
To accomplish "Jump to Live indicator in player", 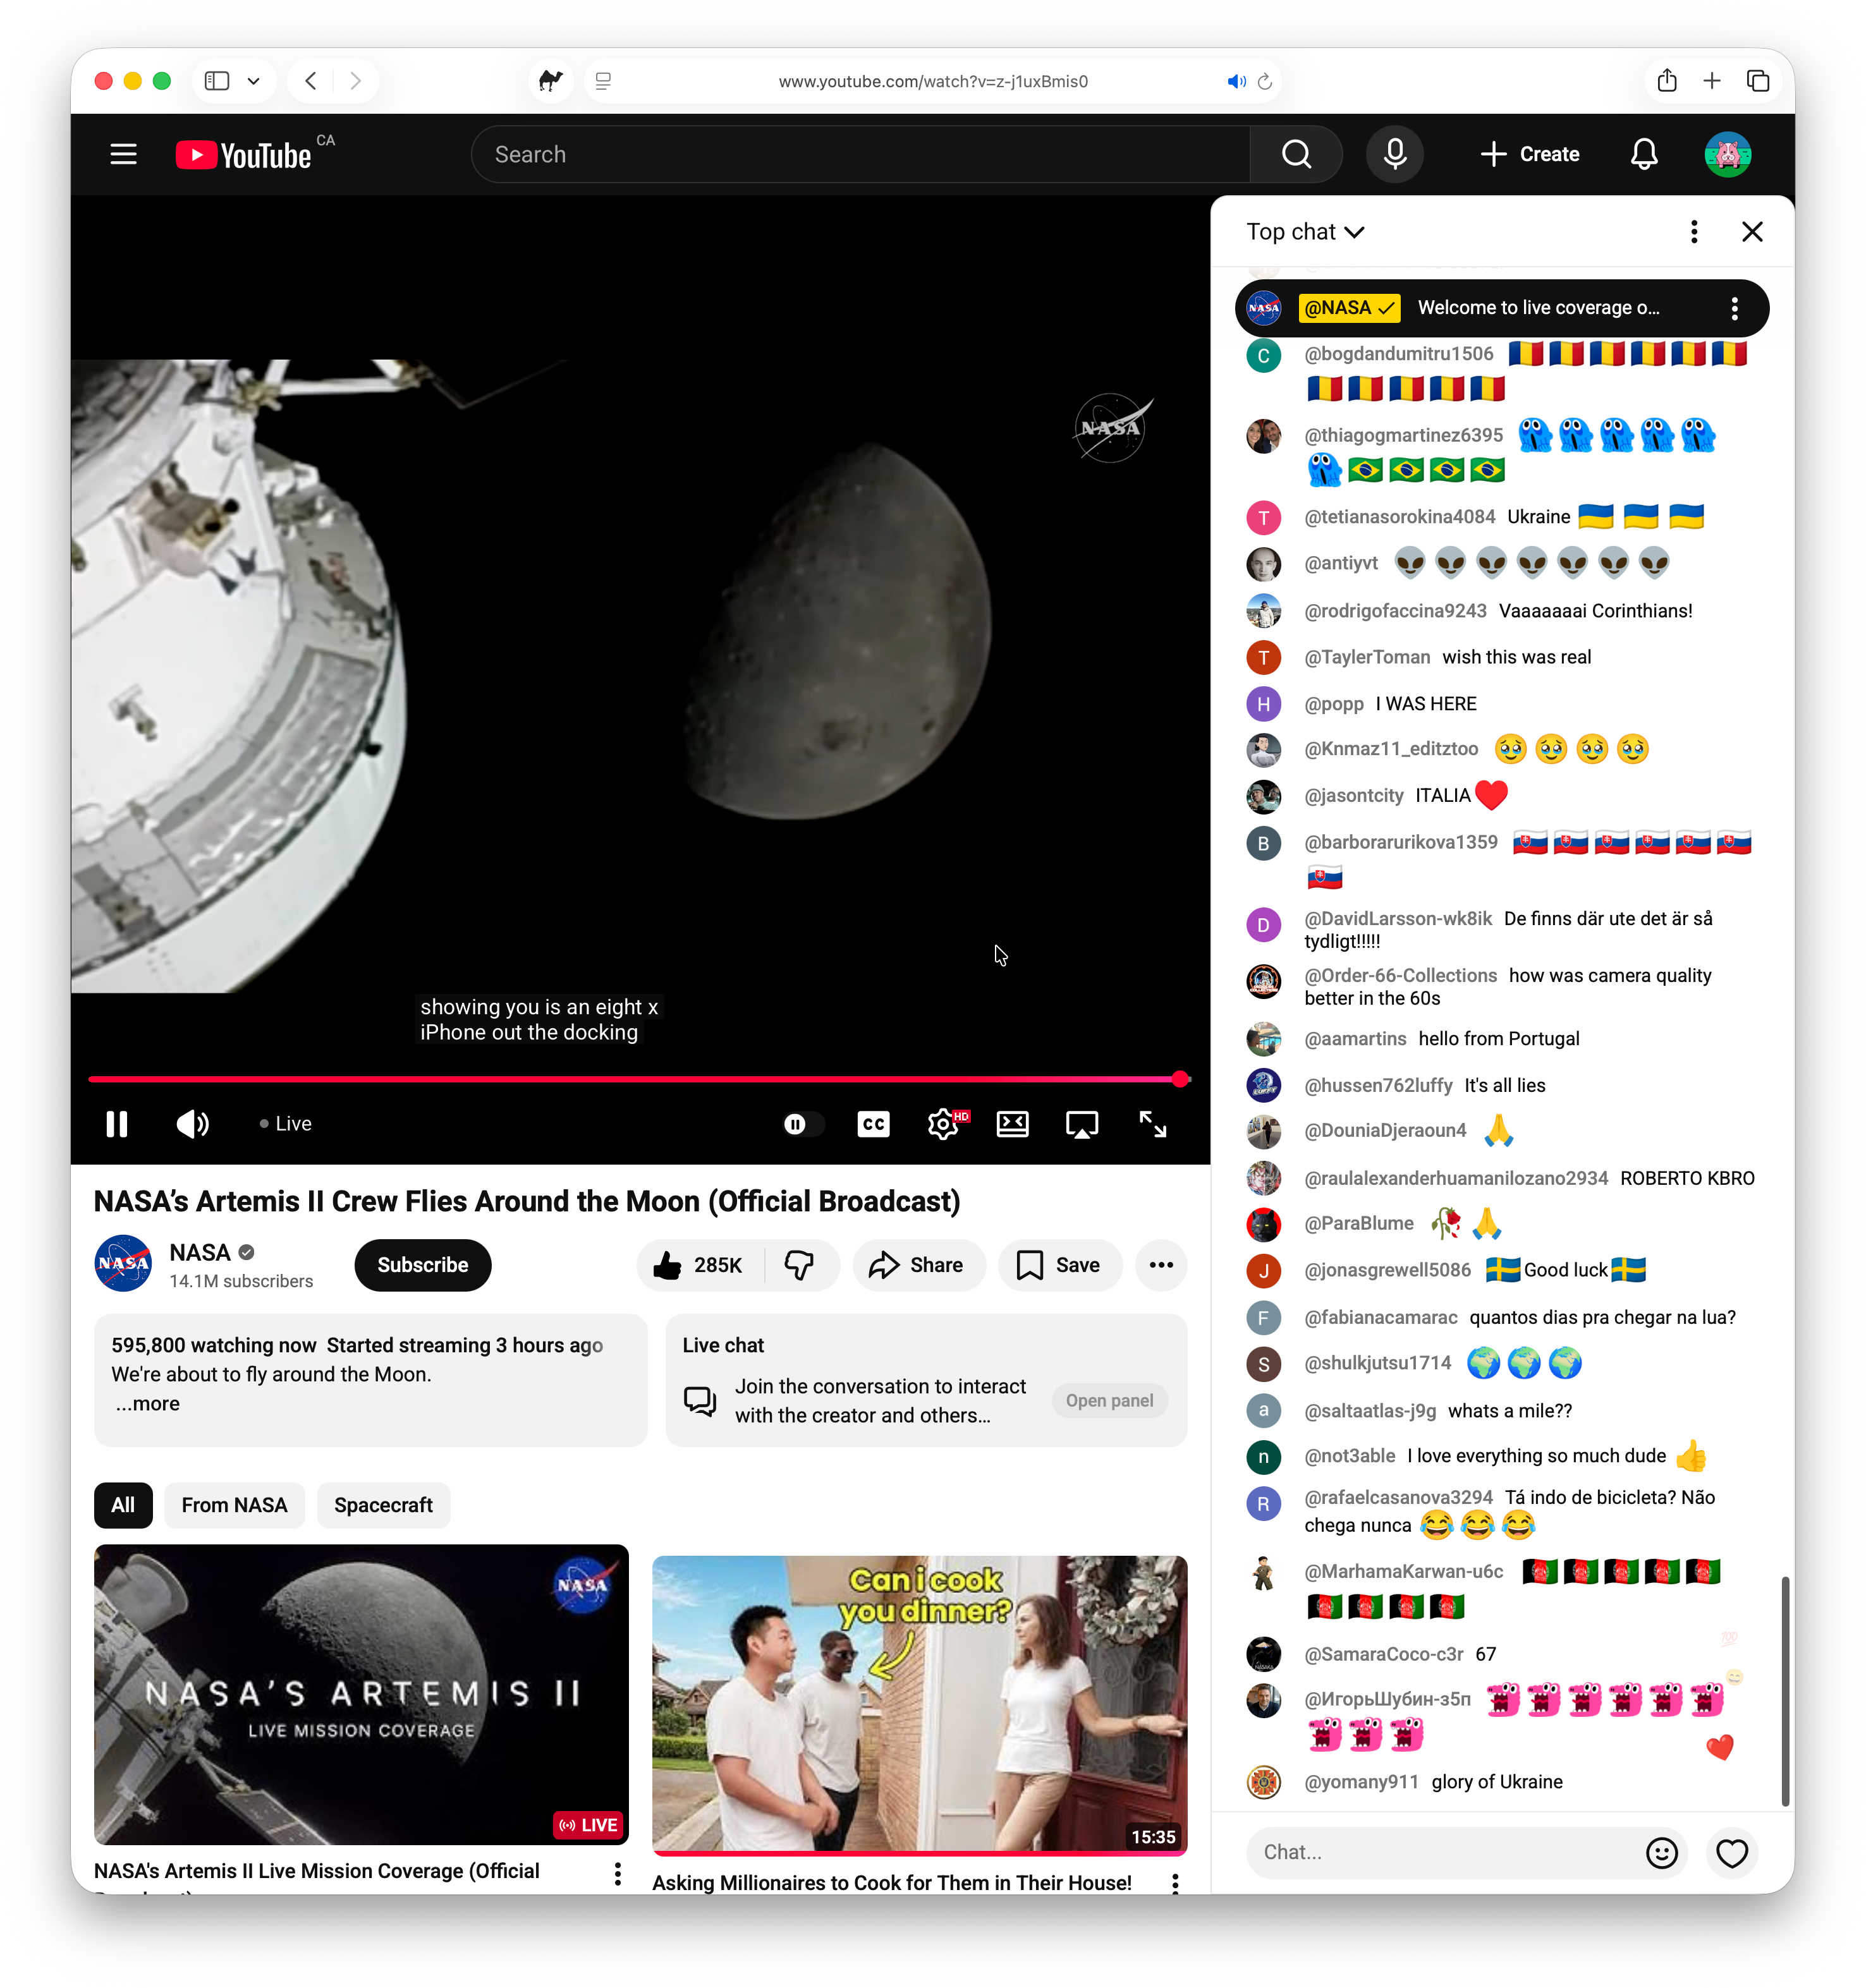I will coord(286,1124).
